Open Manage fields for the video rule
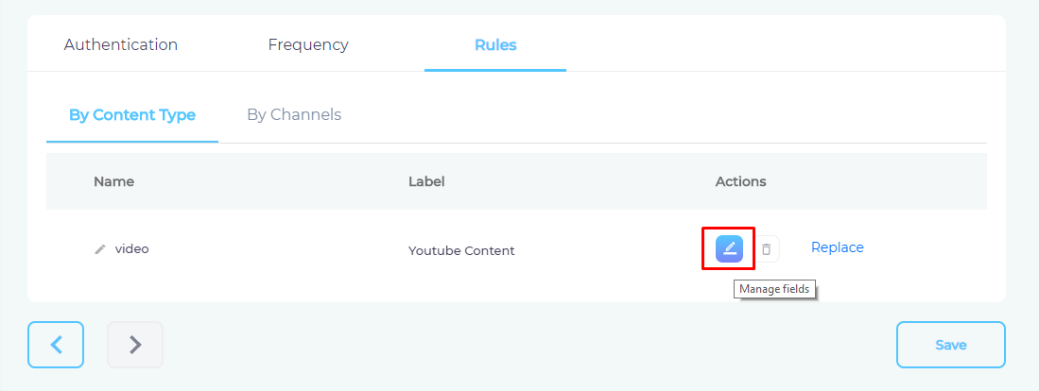The height and width of the screenshot is (391, 1039). [x=729, y=248]
